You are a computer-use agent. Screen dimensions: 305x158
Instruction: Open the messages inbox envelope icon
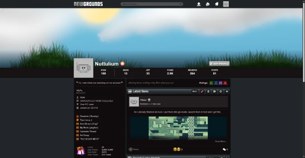click(208, 4)
